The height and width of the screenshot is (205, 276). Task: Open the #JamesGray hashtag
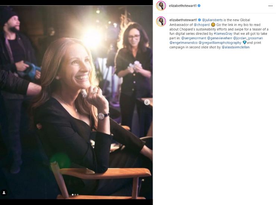tap(223, 34)
